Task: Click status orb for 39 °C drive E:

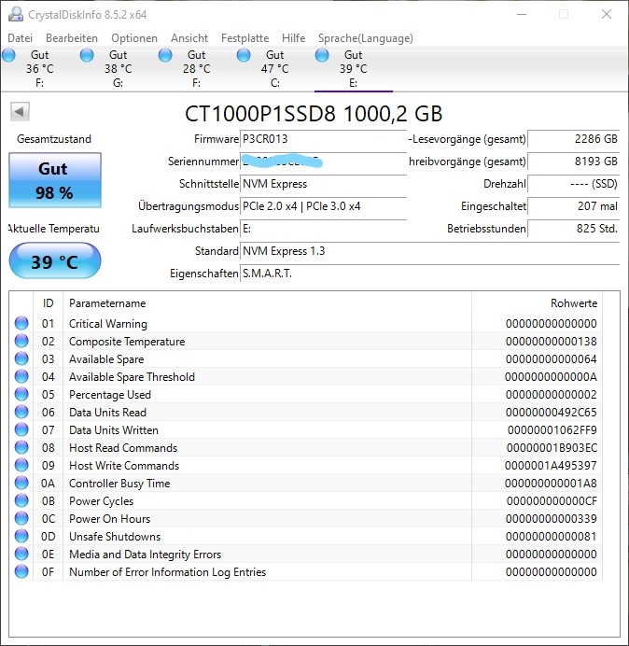Action: 322,55
